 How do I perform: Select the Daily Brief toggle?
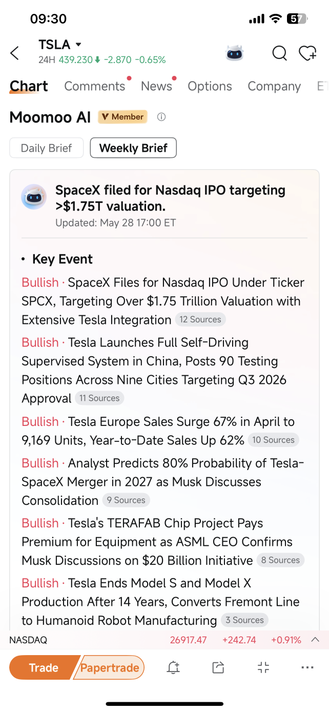47,148
